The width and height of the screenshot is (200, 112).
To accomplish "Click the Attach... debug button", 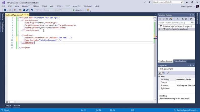I will 78,10.
